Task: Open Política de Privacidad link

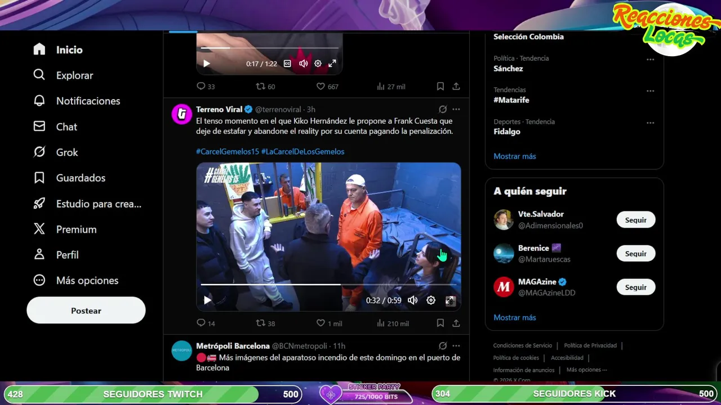Action: coord(590,345)
